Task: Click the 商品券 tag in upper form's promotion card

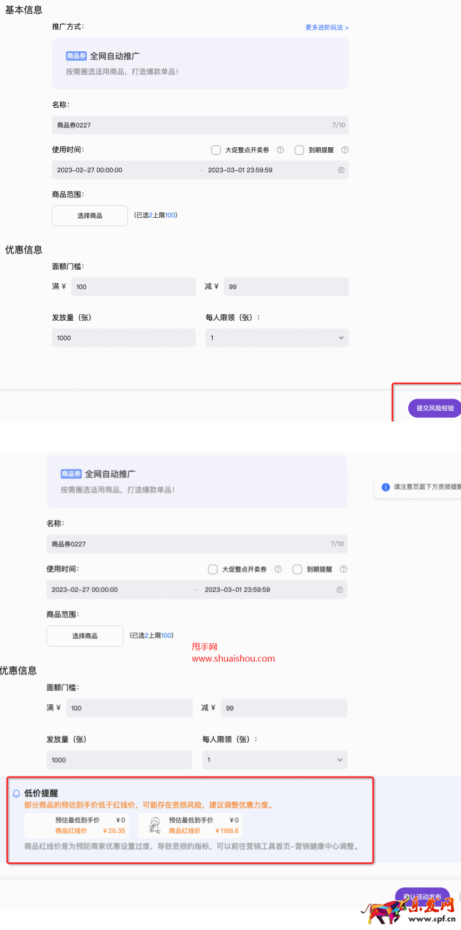Action: pos(76,56)
